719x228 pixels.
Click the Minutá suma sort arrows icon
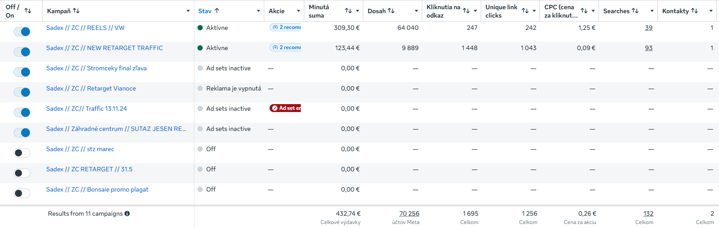(x=348, y=11)
